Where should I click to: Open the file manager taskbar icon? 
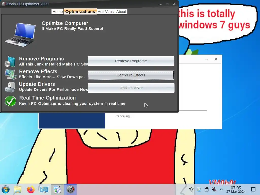point(18,189)
